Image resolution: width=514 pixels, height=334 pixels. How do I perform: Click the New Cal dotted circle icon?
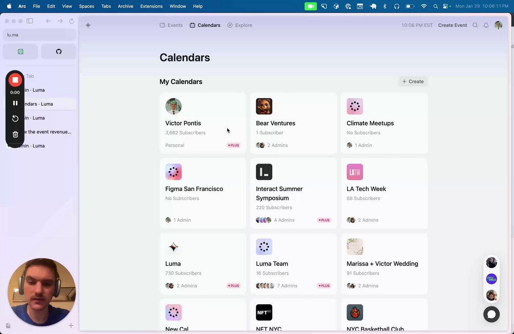tap(173, 312)
